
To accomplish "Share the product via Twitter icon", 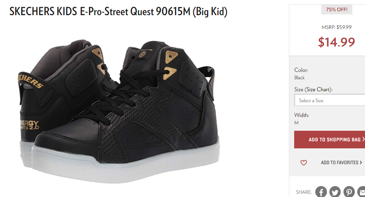I will click(x=335, y=192).
